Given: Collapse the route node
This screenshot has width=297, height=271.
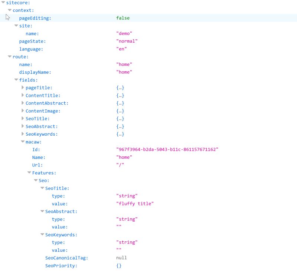Looking at the screenshot, I should (x=10, y=57).
